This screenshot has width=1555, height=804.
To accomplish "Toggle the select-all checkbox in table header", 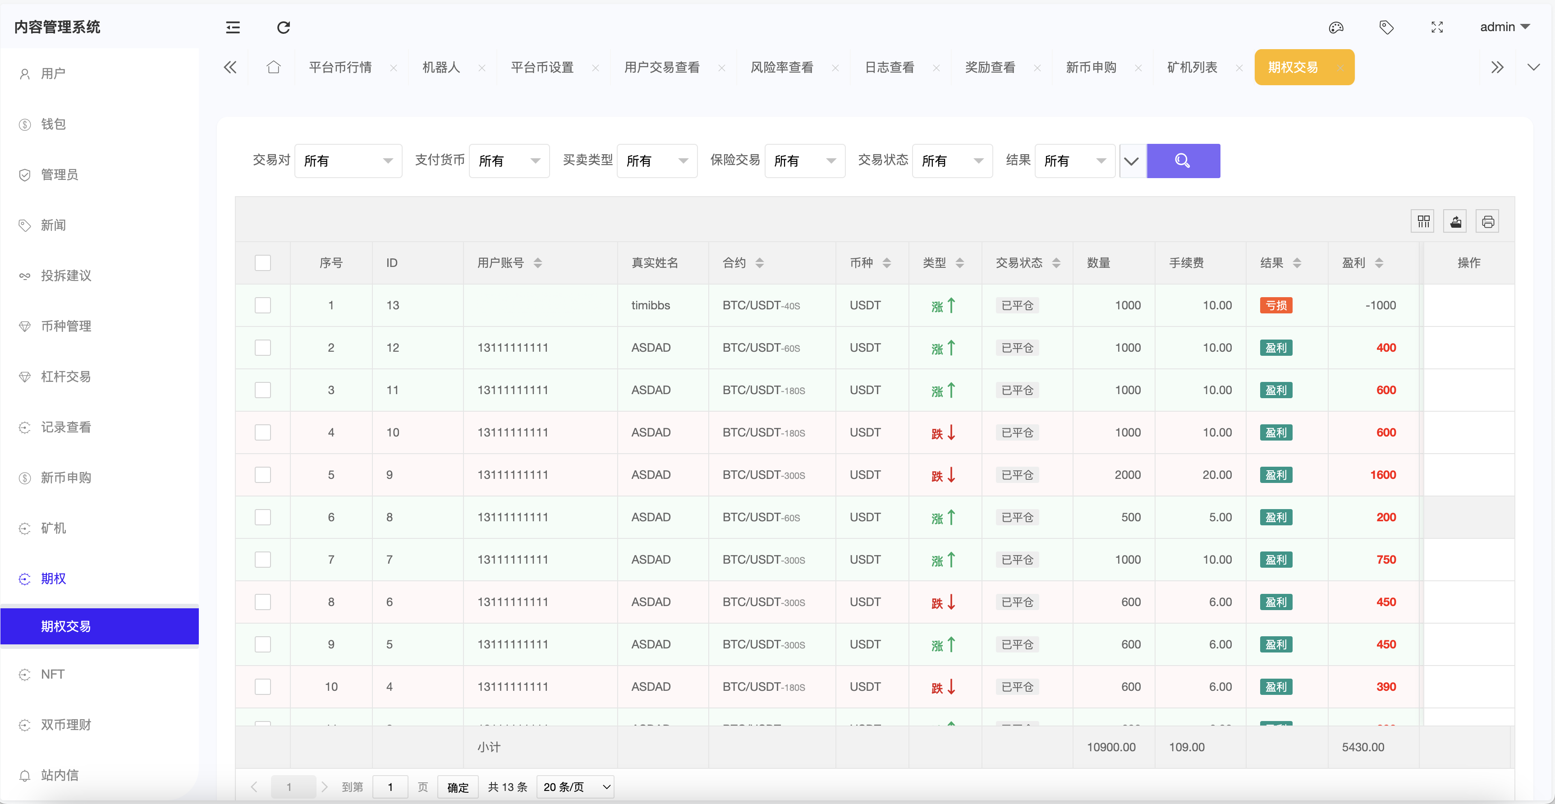I will tap(262, 262).
